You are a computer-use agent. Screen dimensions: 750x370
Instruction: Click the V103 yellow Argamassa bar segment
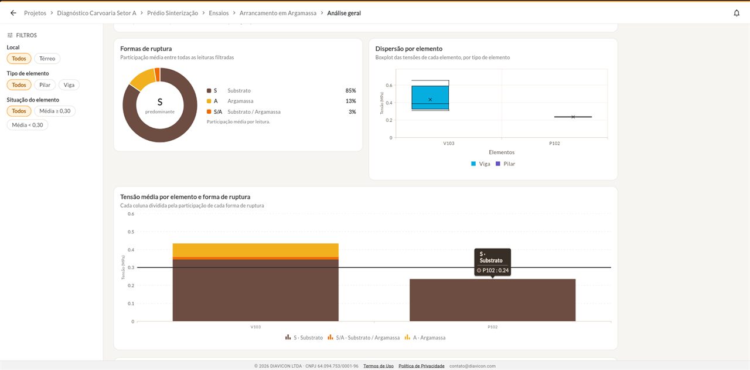coord(255,250)
